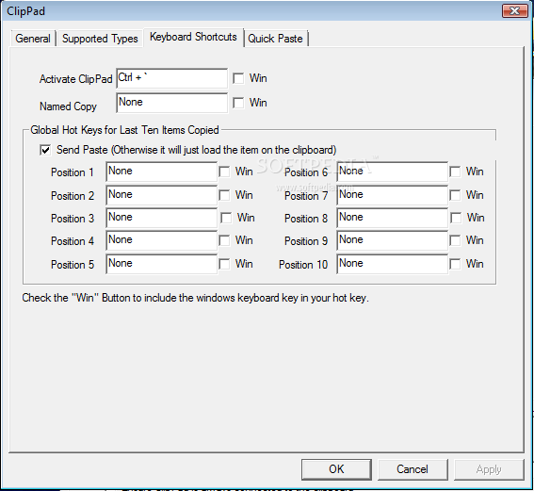Close the ClipPad dialog window
The width and height of the screenshot is (534, 491).
coord(514,11)
